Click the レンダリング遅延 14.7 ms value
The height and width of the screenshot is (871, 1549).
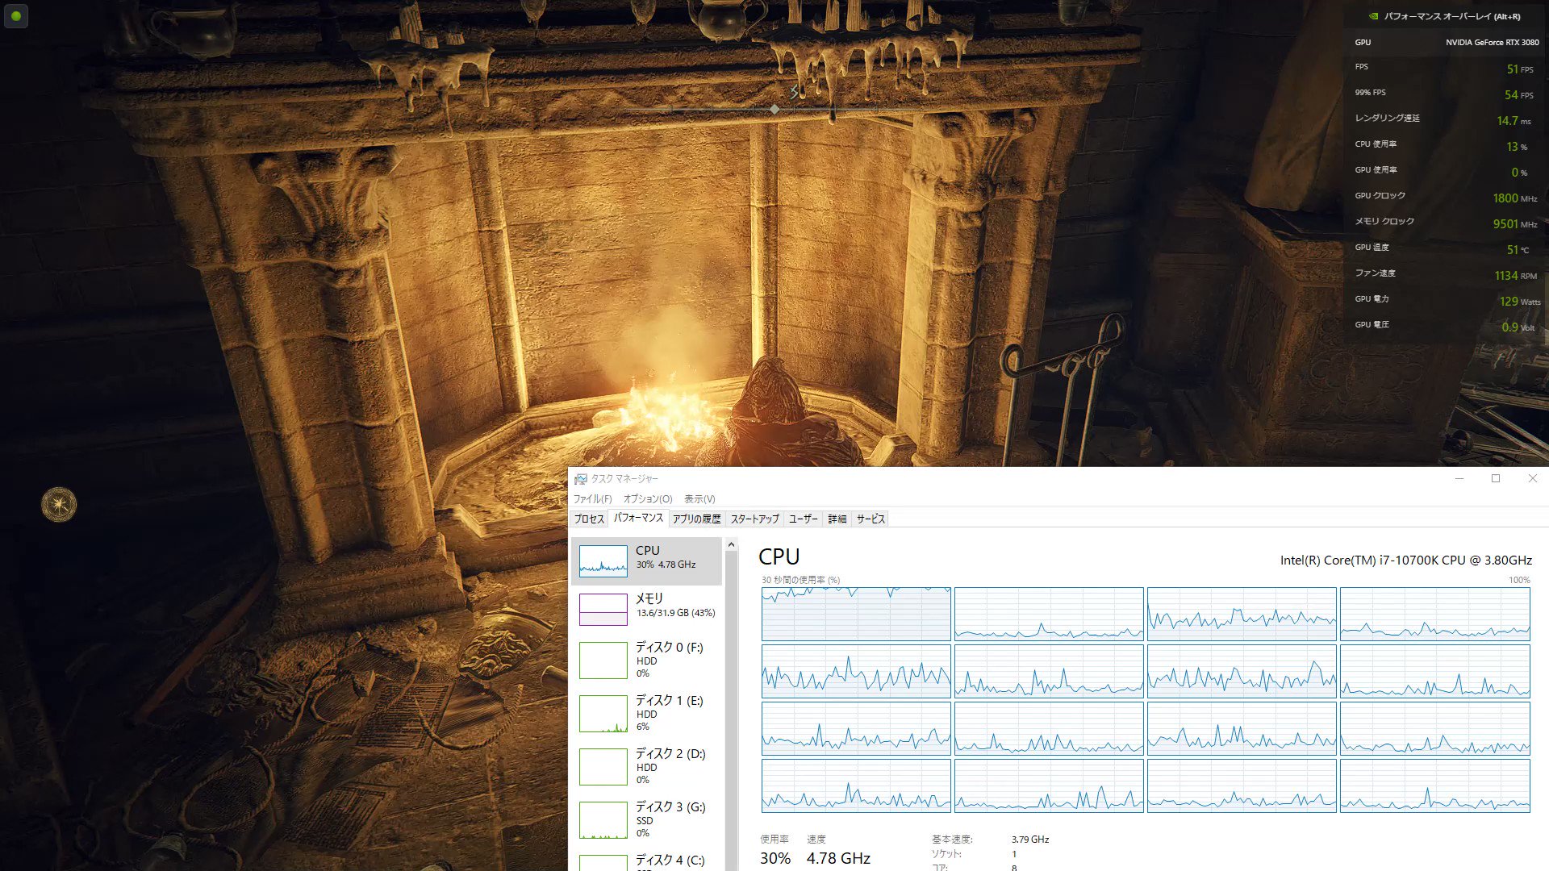tap(1514, 121)
